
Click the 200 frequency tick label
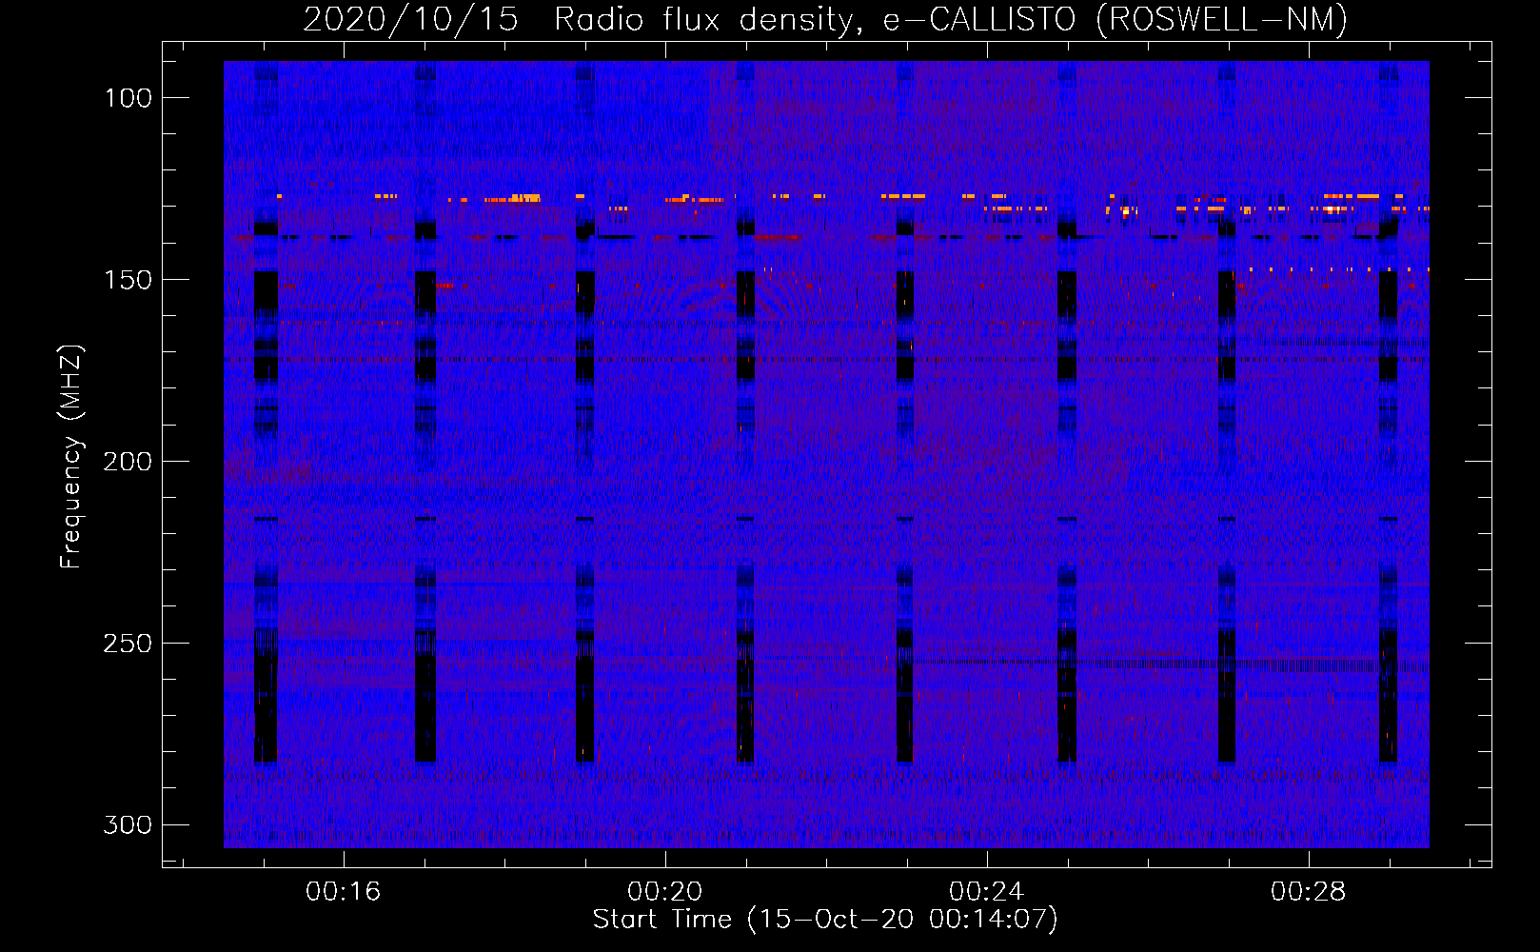(128, 462)
